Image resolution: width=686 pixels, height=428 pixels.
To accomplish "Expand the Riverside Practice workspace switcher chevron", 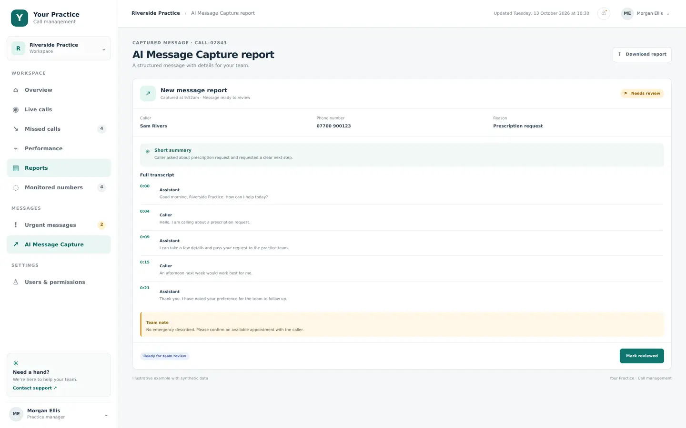I will tap(104, 49).
